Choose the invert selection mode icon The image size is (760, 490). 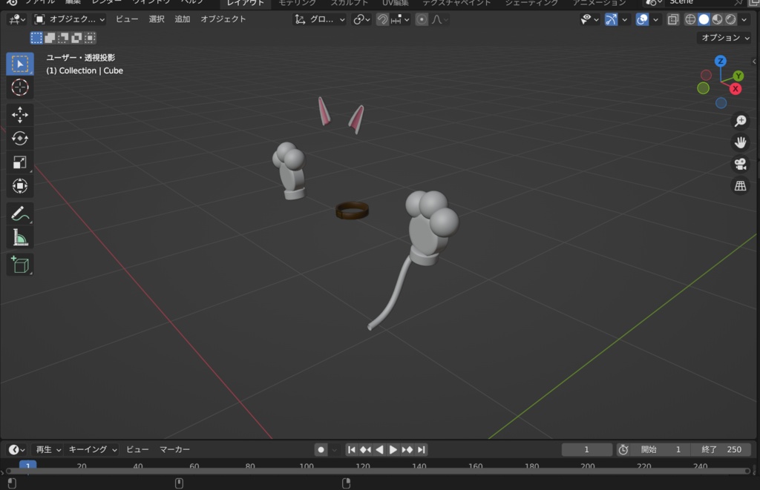tap(76, 38)
